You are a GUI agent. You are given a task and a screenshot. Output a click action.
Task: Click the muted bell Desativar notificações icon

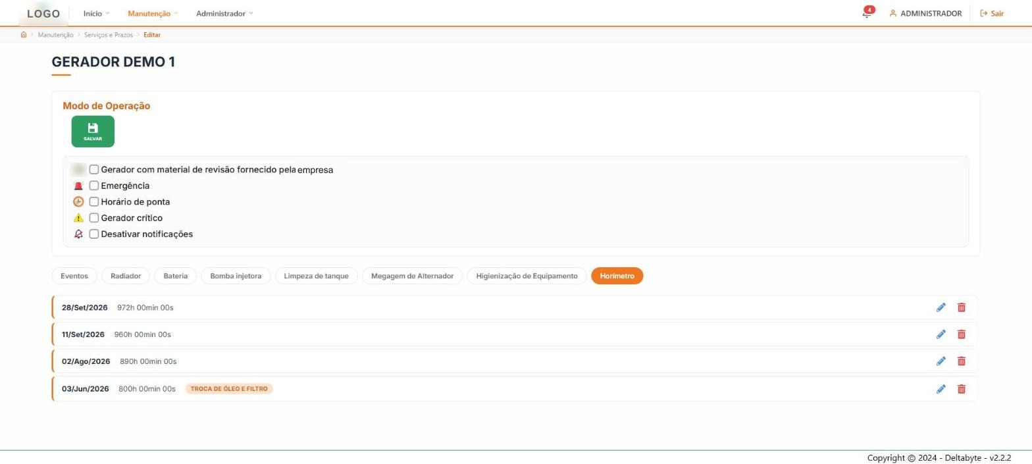click(78, 234)
